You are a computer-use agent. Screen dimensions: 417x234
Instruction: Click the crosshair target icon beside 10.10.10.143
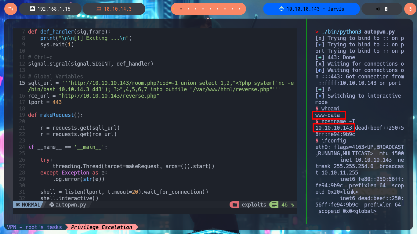281,9
